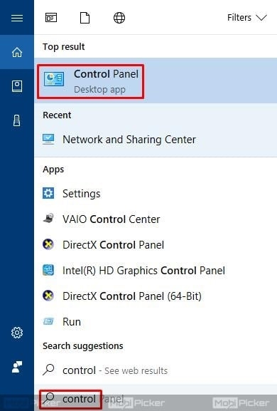Filter results by Apps icon
The image size is (277, 411).
tap(51, 18)
